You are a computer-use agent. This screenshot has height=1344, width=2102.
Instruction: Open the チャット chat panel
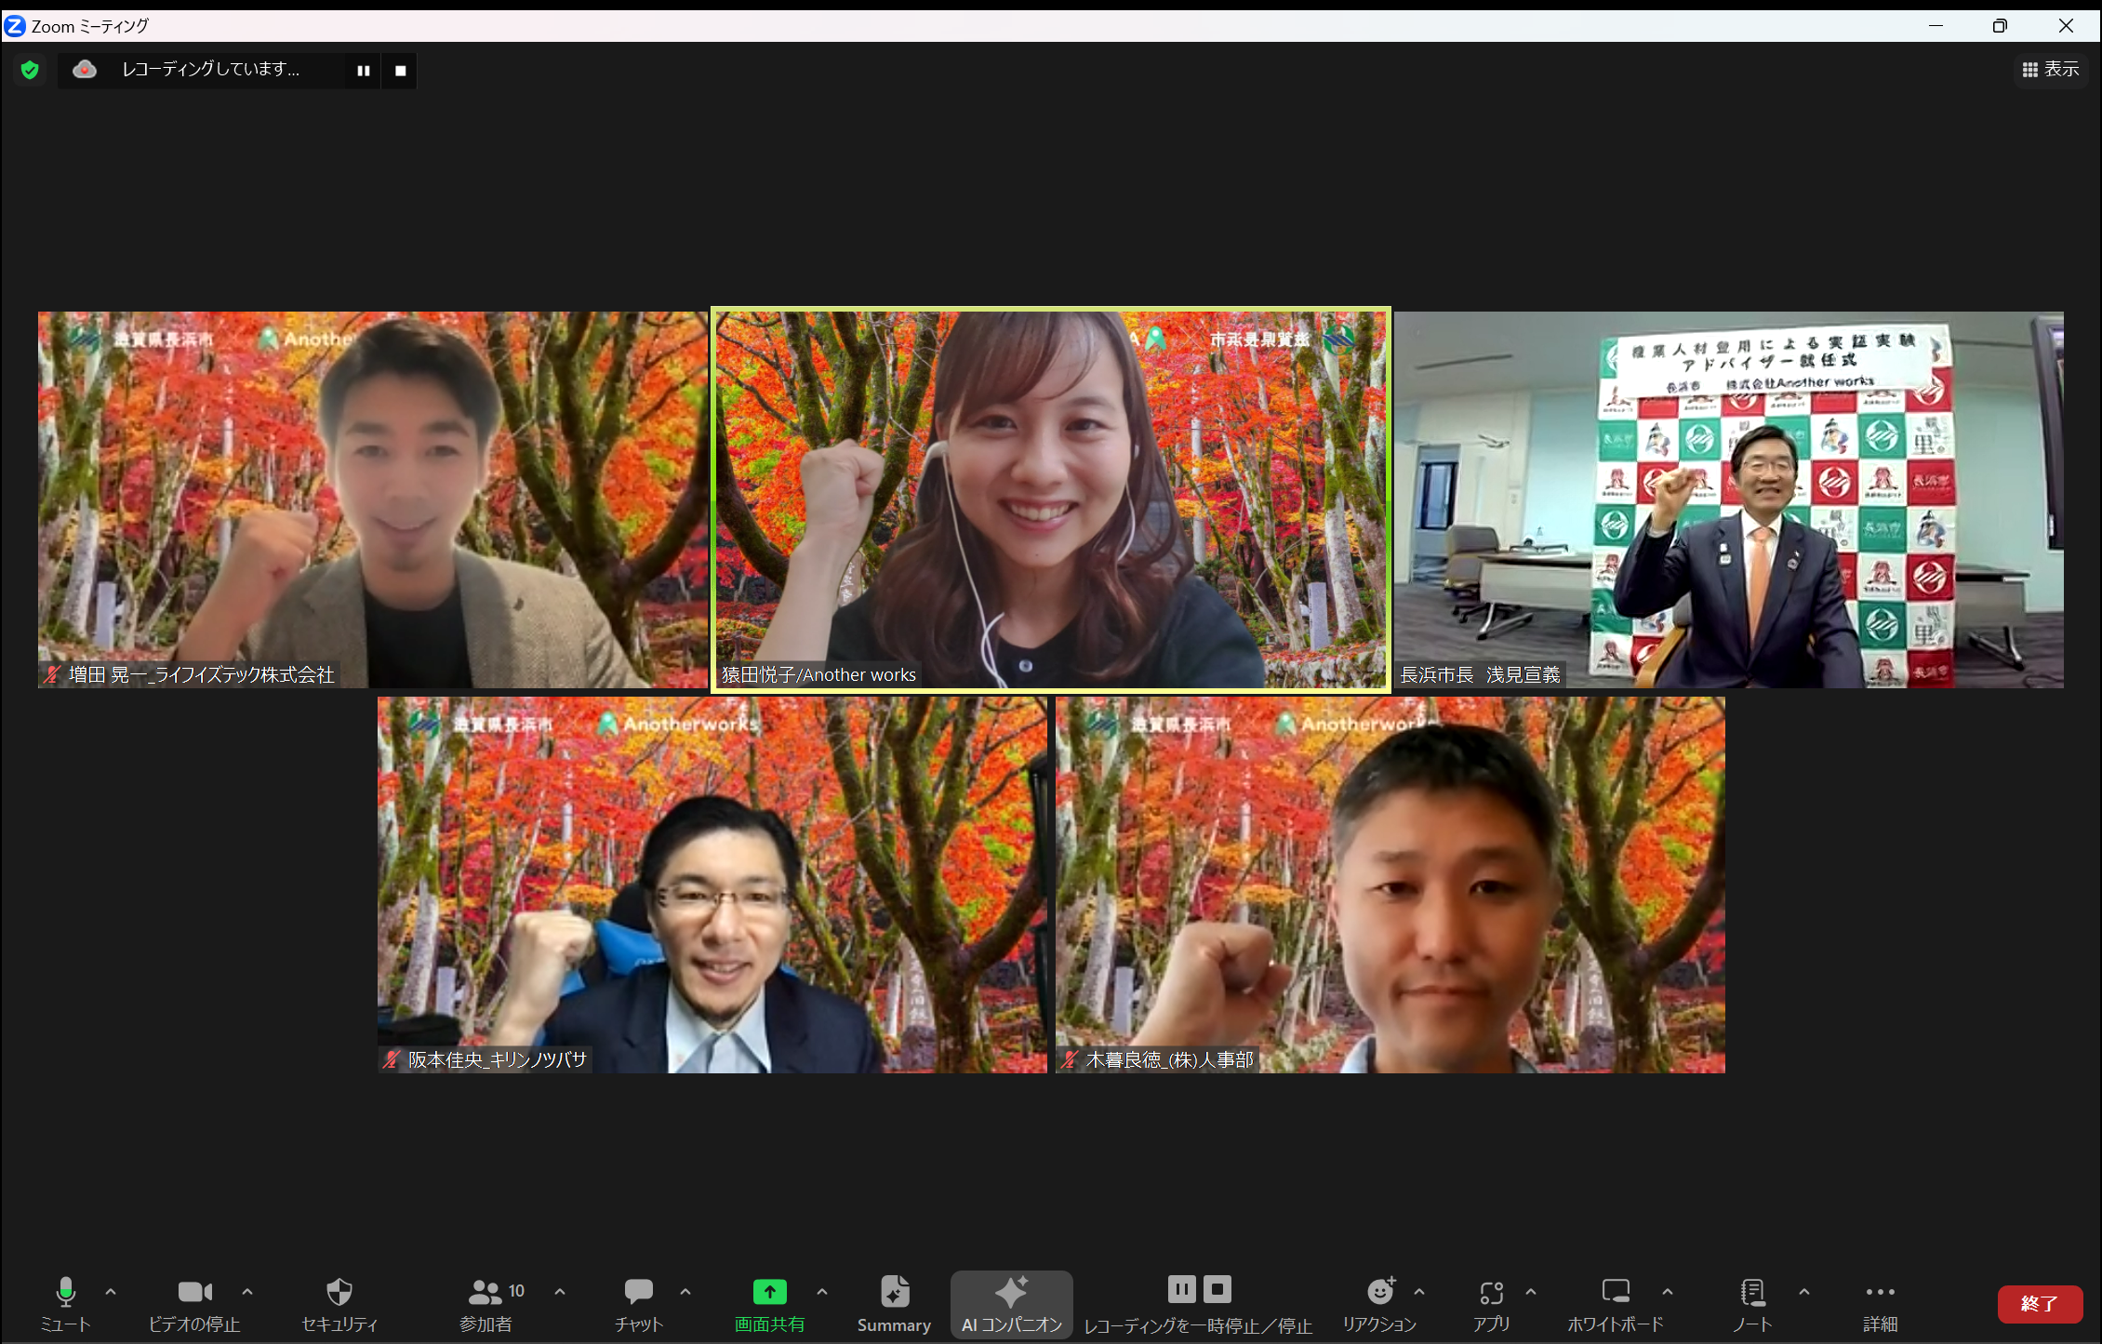click(x=639, y=1304)
